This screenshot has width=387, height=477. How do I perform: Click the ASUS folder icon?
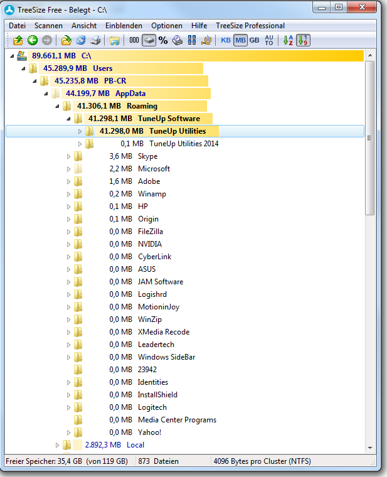tap(78, 269)
